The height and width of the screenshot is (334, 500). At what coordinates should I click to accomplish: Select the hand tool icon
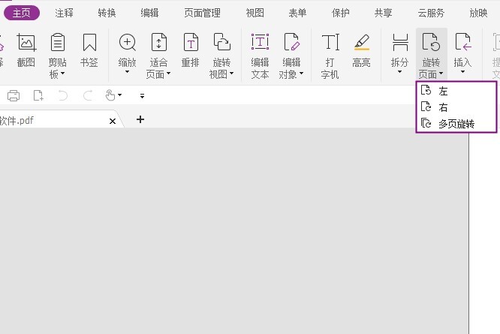coord(110,95)
